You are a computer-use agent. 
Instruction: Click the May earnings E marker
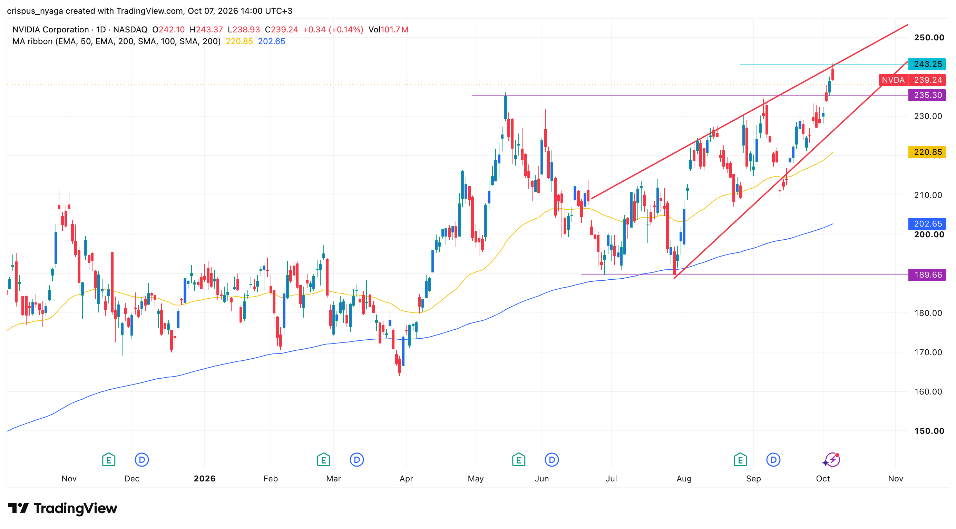pos(518,460)
